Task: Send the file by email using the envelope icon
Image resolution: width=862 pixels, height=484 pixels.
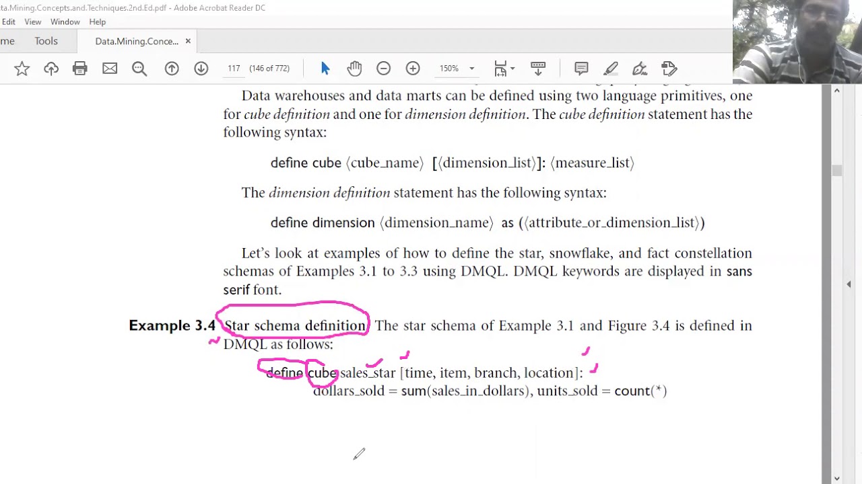Action: coord(110,69)
